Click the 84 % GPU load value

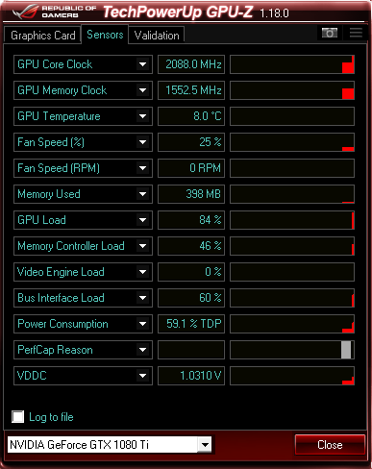tap(191, 220)
